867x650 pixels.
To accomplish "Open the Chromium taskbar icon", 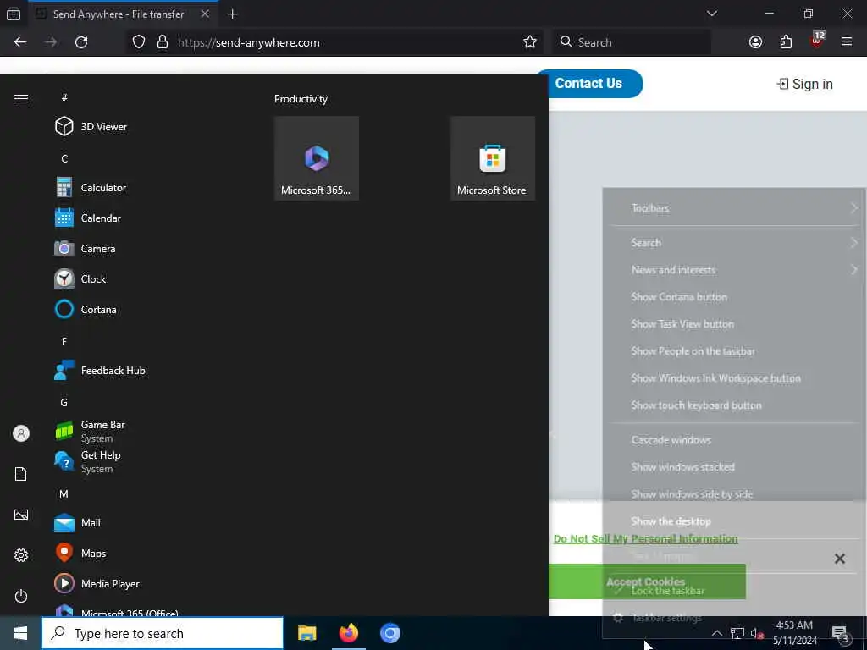I will click(389, 633).
